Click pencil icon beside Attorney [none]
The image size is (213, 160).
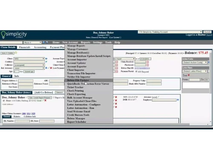(x=158, y=97)
